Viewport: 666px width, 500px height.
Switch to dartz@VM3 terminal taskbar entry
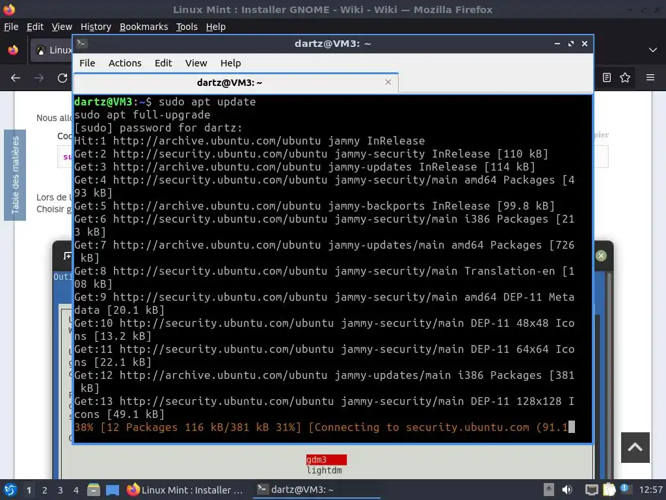[x=317, y=490]
